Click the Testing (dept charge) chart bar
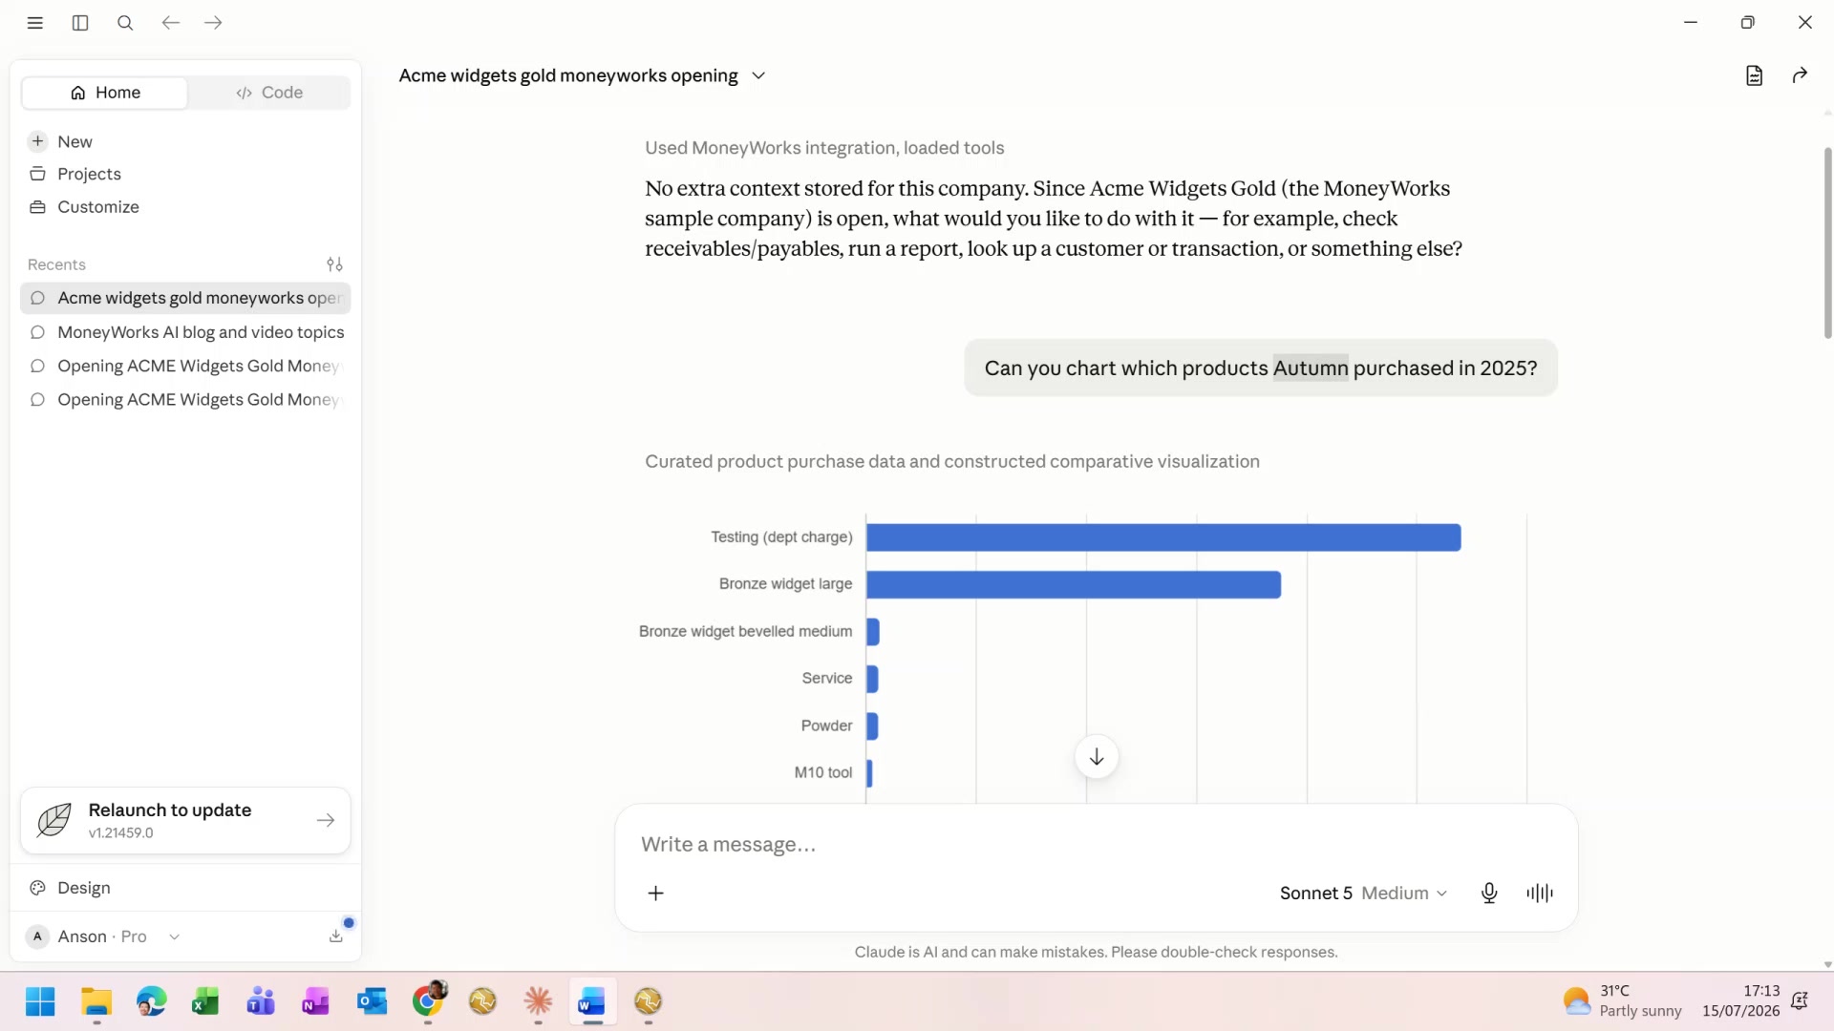 pyautogui.click(x=1163, y=537)
